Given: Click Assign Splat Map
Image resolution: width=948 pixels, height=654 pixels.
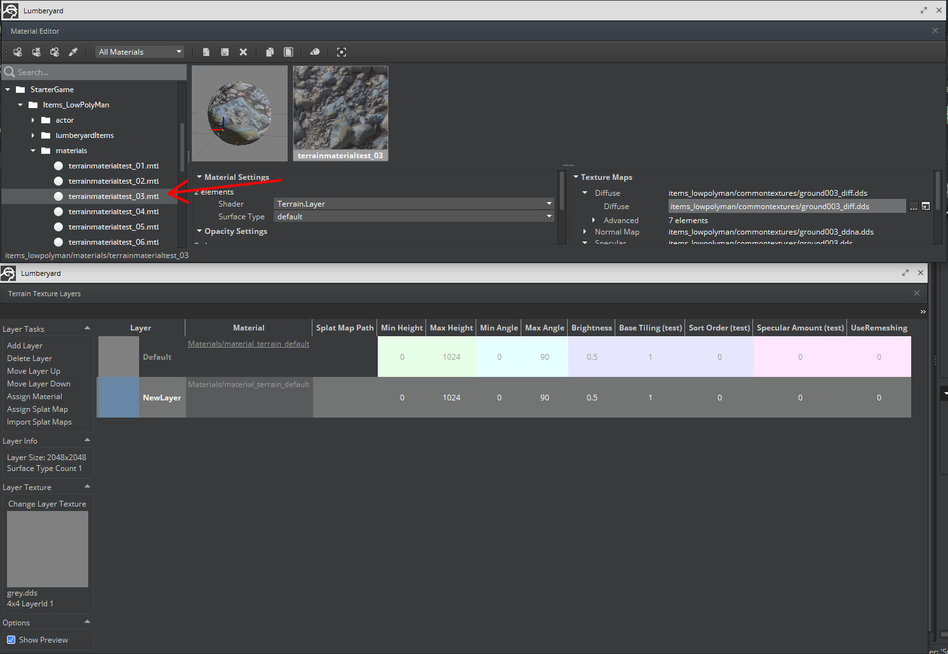Looking at the screenshot, I should pos(37,409).
